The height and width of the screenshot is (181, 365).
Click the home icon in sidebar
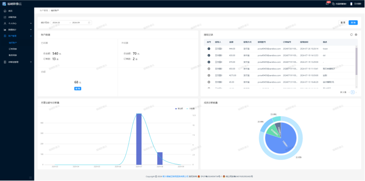click(5, 11)
